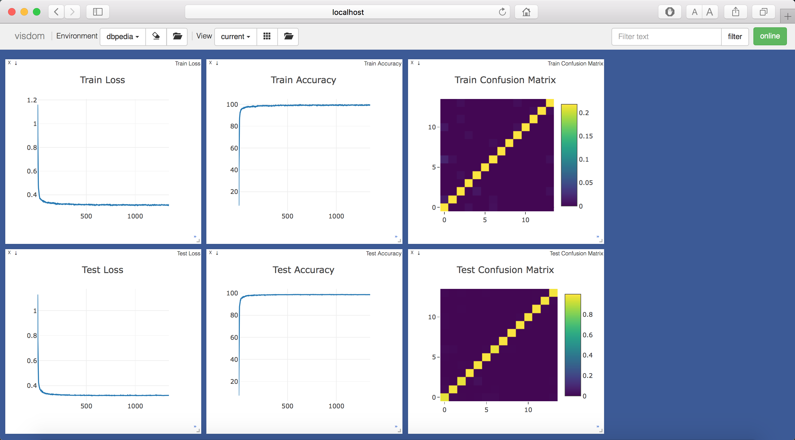Viewport: 795px width, 440px height.
Task: Click the eraser clear environment icon
Action: 156,36
